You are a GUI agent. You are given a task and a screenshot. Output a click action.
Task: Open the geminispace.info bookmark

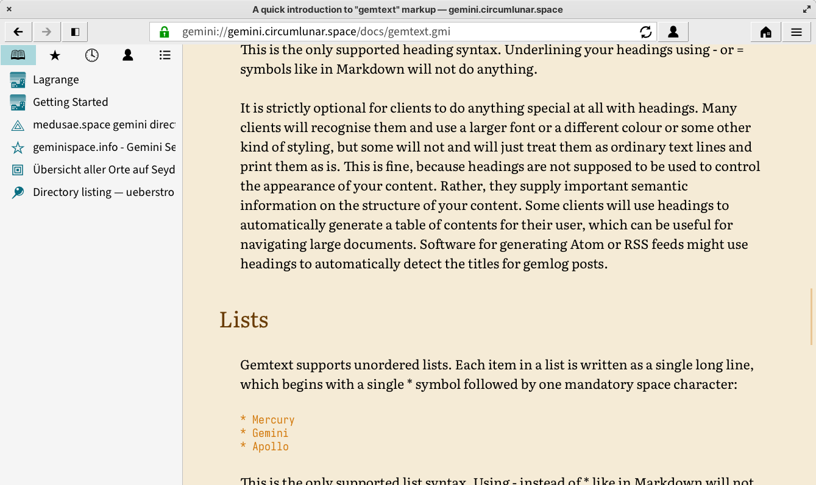click(x=91, y=147)
